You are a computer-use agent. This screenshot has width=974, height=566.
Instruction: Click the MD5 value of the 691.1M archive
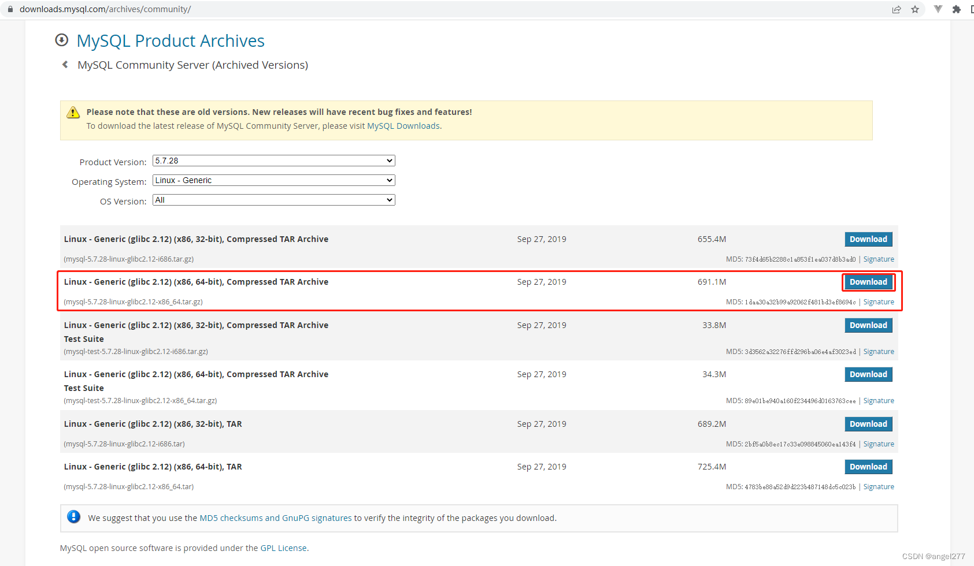point(800,302)
